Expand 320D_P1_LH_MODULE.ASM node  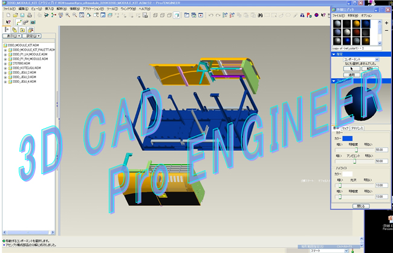point(5,54)
